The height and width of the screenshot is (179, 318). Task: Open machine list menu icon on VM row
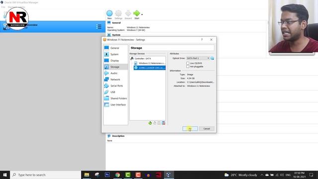(x=99, y=26)
